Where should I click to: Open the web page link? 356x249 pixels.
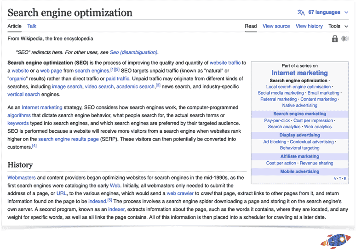(51, 71)
